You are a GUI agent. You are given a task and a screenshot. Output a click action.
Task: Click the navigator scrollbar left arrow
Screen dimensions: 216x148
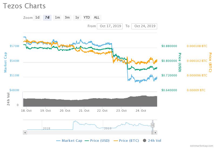point(25,133)
